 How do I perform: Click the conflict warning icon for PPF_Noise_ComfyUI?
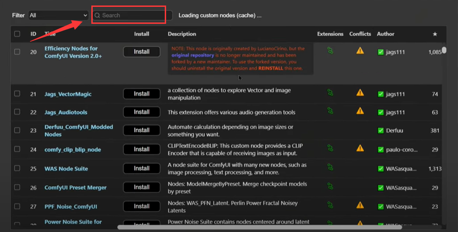pyautogui.click(x=360, y=205)
